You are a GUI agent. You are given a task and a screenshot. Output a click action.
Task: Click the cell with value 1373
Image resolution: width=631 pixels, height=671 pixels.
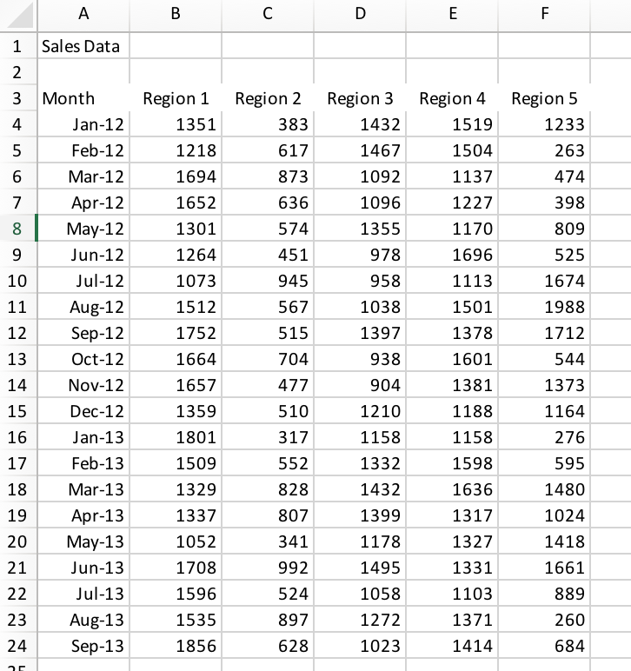(x=545, y=385)
